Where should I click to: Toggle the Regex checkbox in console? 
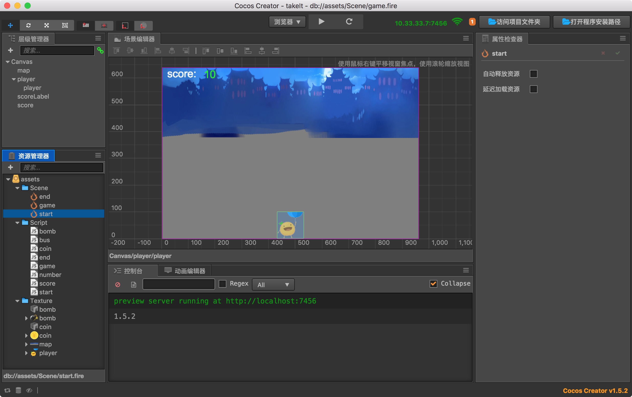[223, 284]
